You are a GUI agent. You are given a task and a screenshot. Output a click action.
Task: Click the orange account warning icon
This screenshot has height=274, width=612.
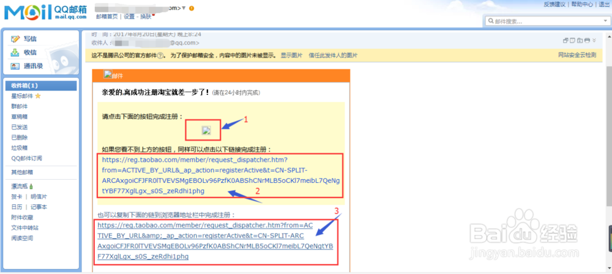191,8
